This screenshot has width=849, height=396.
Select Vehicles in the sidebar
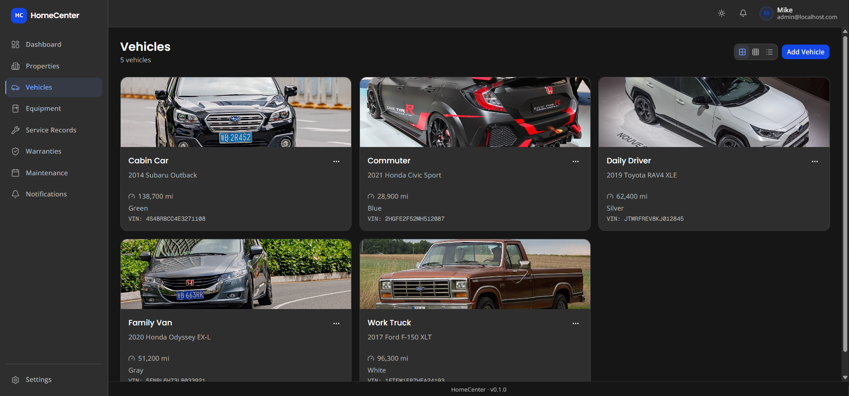point(54,87)
